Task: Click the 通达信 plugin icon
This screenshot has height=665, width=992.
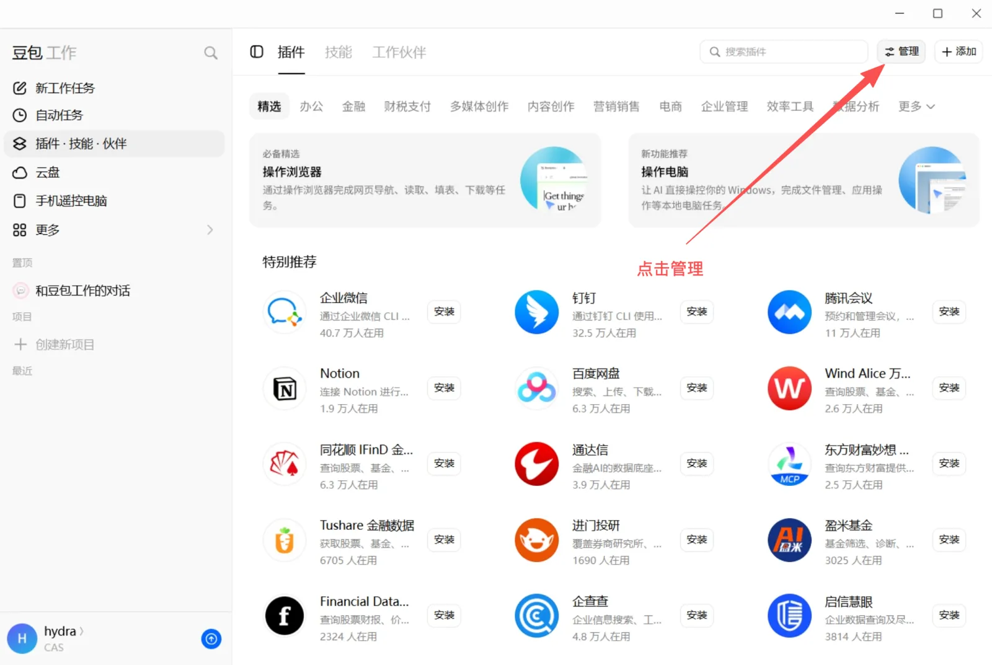Action: 537,464
